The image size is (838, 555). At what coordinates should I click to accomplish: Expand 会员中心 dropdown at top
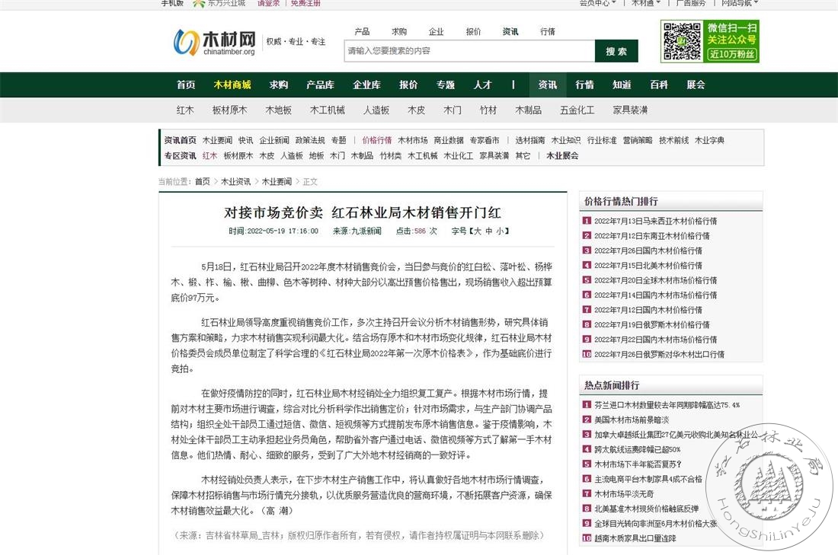597,3
